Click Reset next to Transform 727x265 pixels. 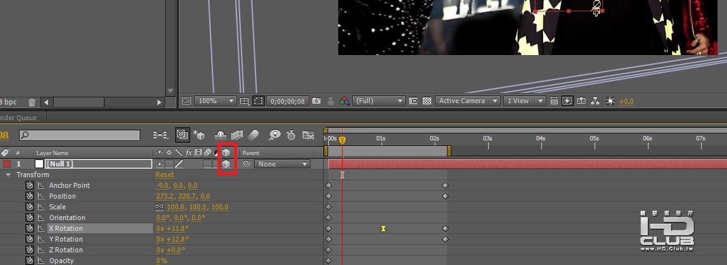coord(164,175)
